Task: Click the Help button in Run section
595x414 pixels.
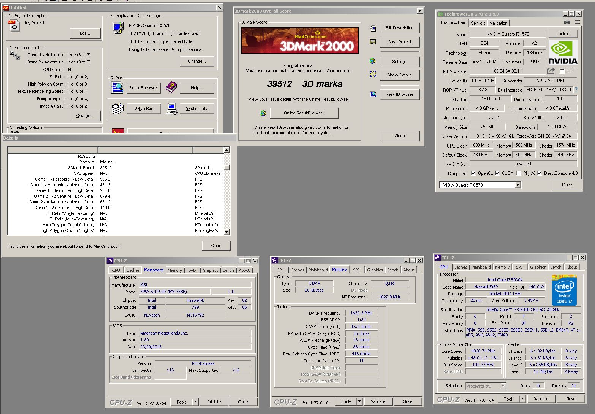Action: click(x=197, y=88)
